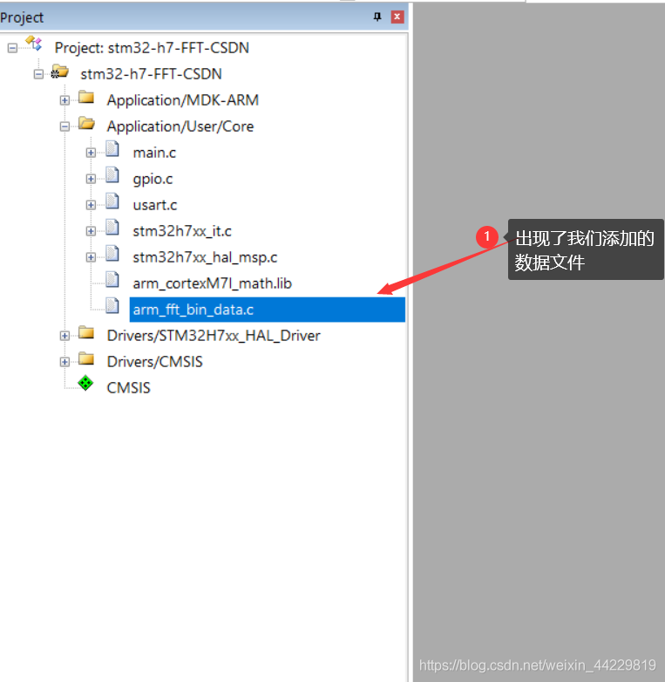Expand main.c dependencies

point(91,153)
